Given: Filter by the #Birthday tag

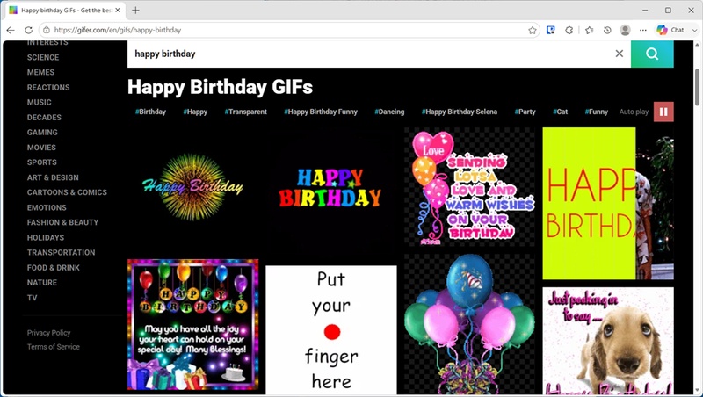Looking at the screenshot, I should coord(150,112).
